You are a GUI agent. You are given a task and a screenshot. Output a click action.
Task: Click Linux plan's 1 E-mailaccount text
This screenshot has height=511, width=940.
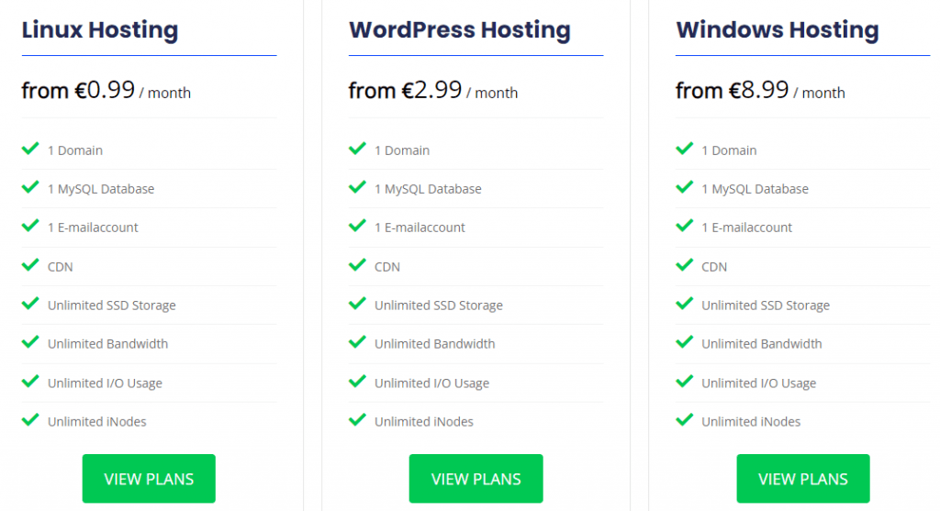click(93, 228)
